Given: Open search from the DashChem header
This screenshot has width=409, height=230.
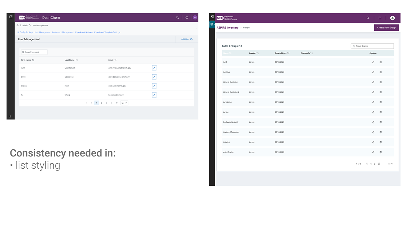Looking at the screenshot, I should pos(177,17).
